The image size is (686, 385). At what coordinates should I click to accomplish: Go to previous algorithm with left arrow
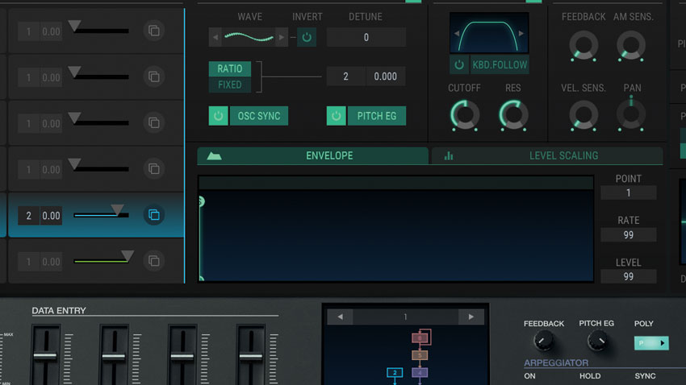pyautogui.click(x=341, y=317)
